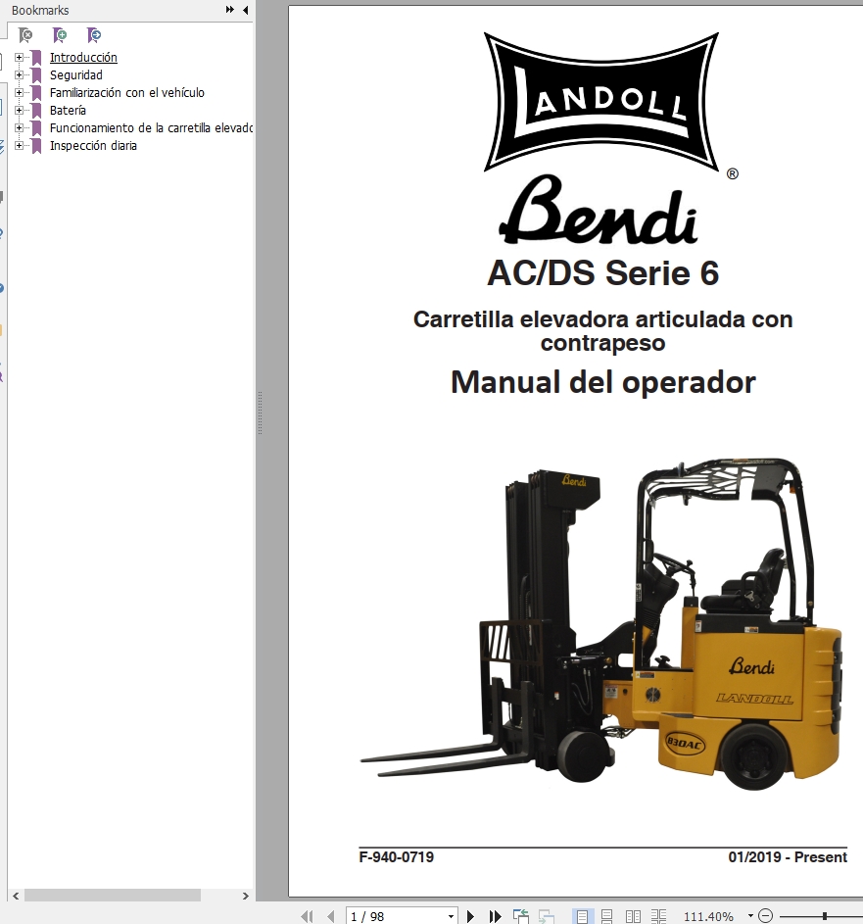Open the zoom level dropdown
The image size is (863, 924).
coord(750,916)
